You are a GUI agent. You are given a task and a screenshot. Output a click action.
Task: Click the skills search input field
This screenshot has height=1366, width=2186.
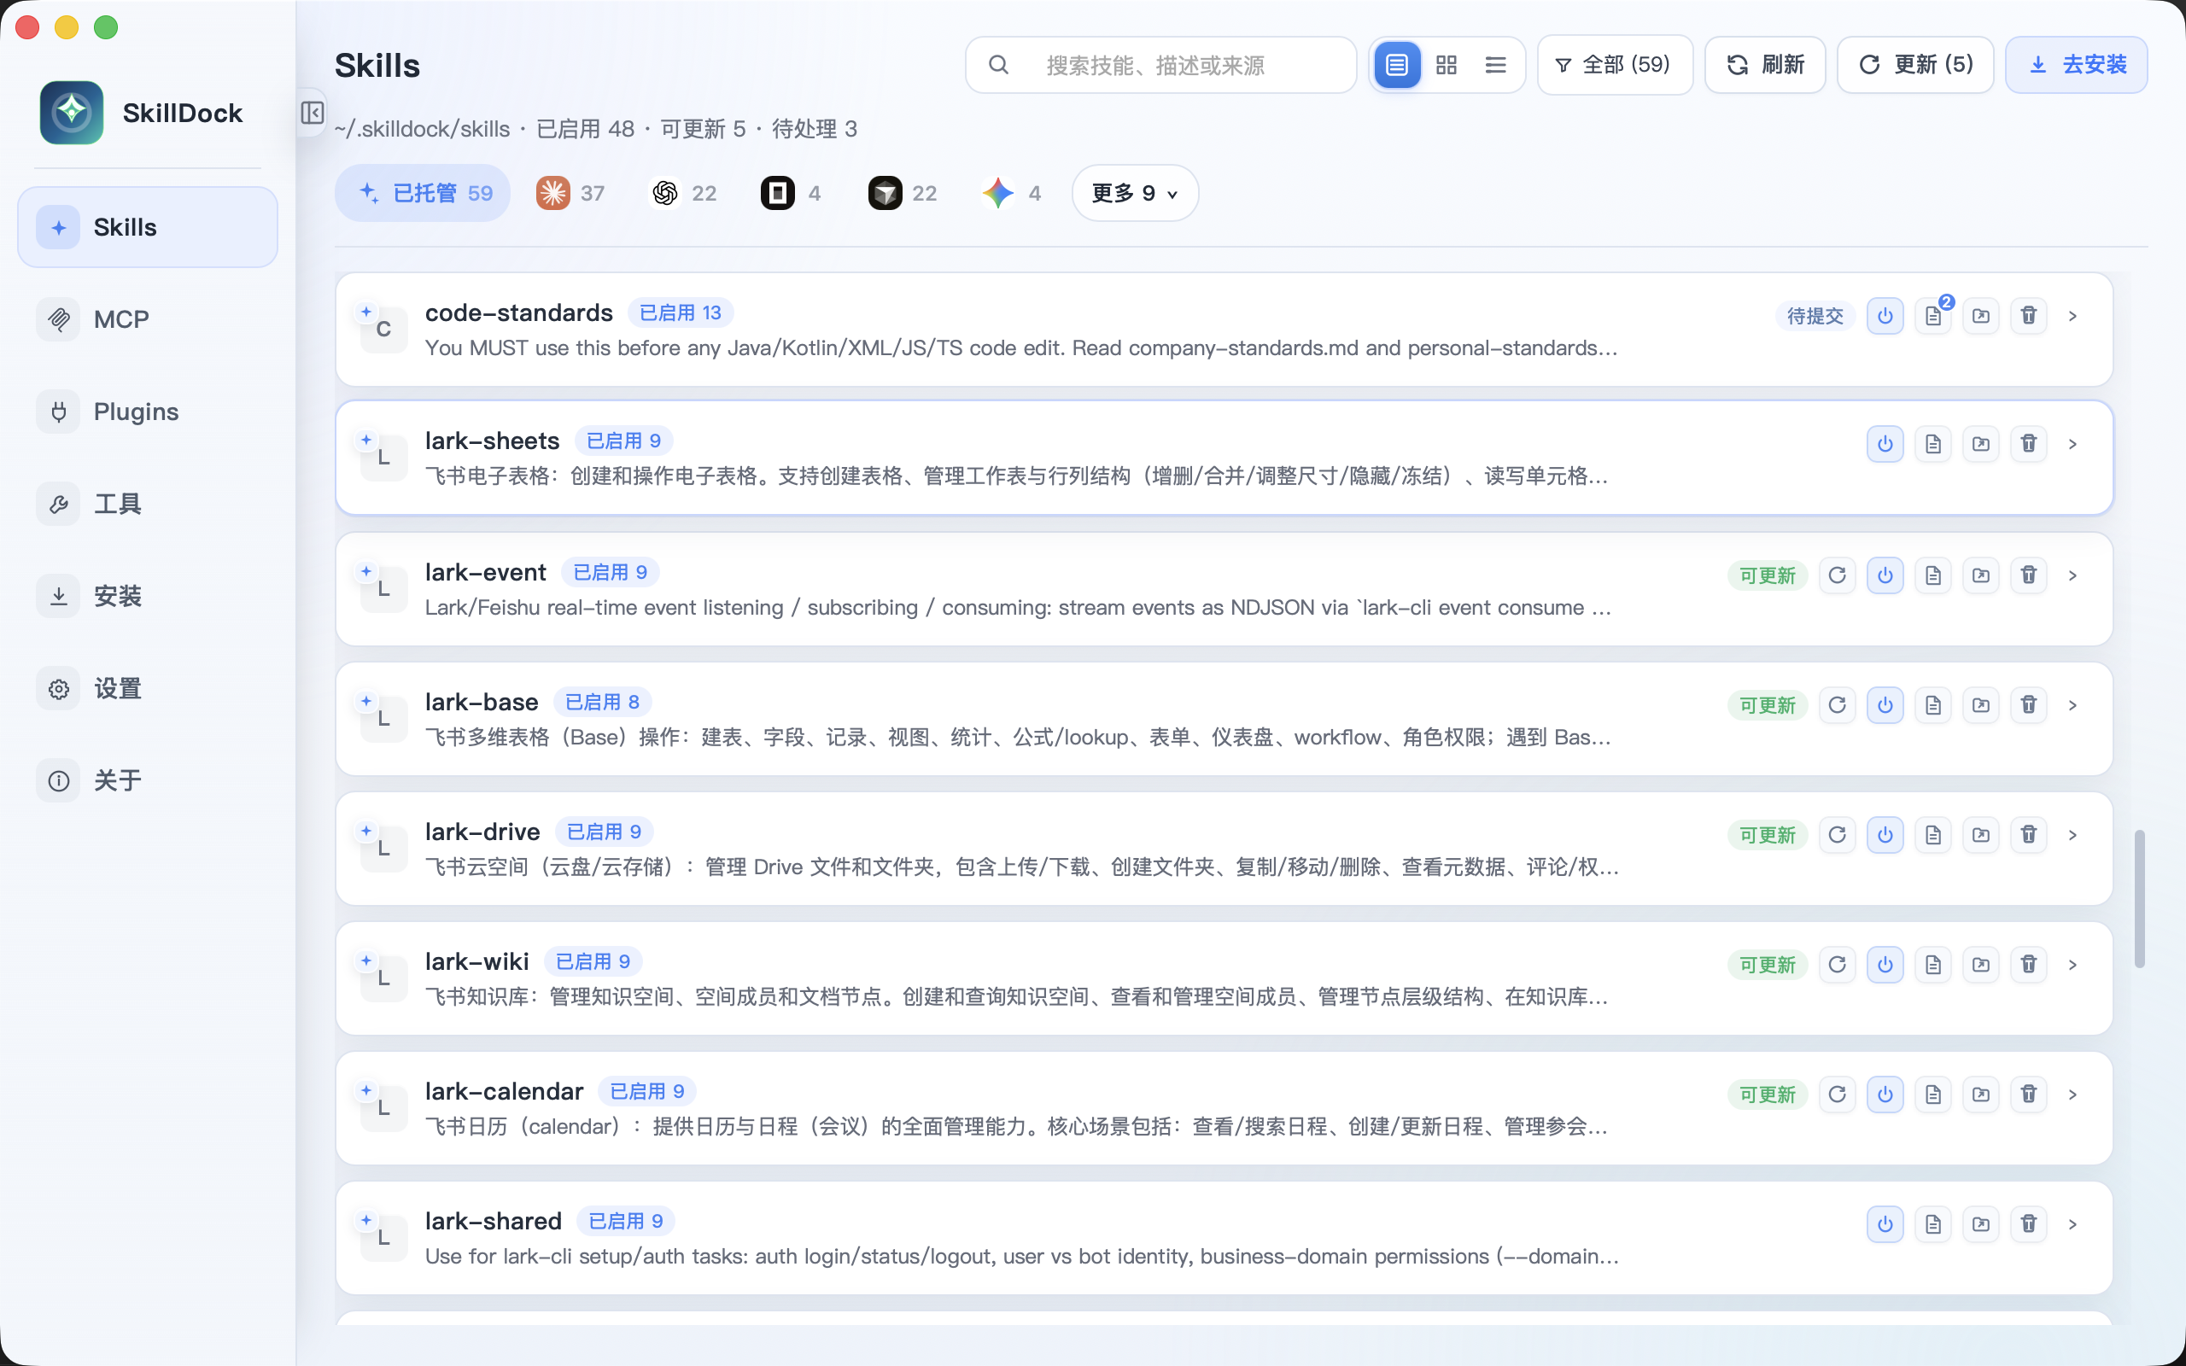click(x=1160, y=65)
